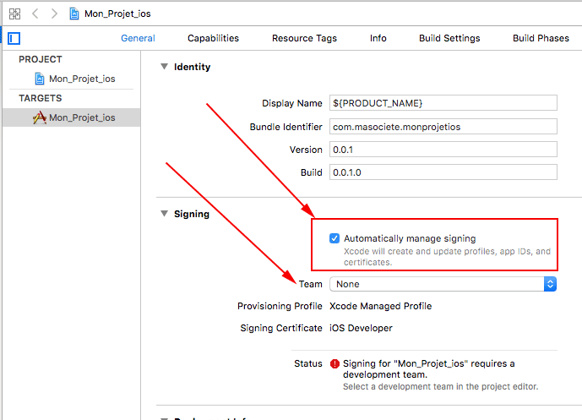The image size is (582, 420).
Task: Switch to the General tab
Action: tap(138, 38)
